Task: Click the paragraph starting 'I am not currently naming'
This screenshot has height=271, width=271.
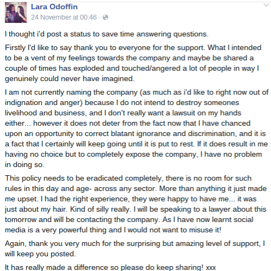Action: [x=137, y=128]
